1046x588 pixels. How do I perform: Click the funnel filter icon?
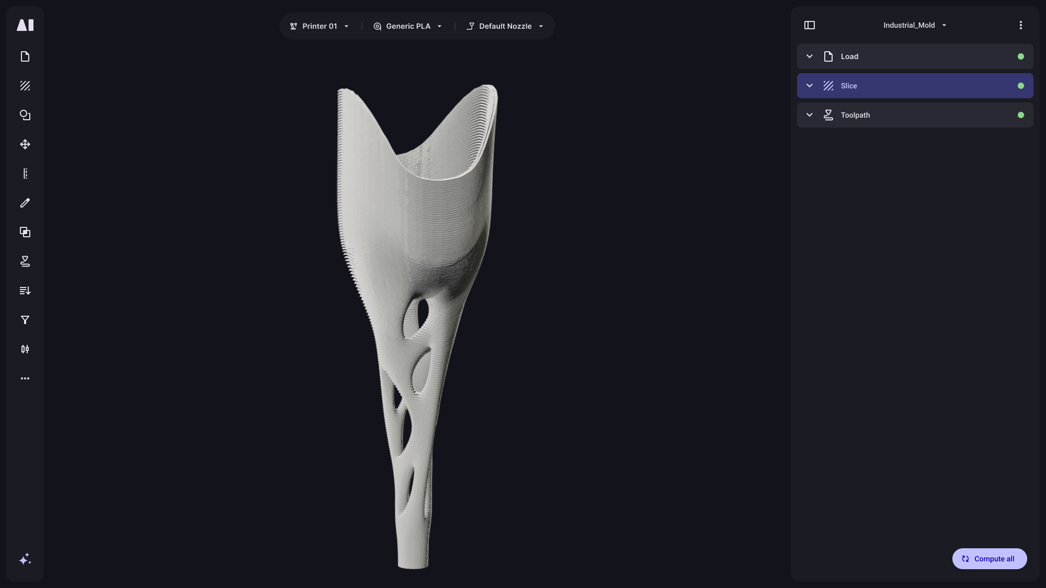click(x=25, y=320)
